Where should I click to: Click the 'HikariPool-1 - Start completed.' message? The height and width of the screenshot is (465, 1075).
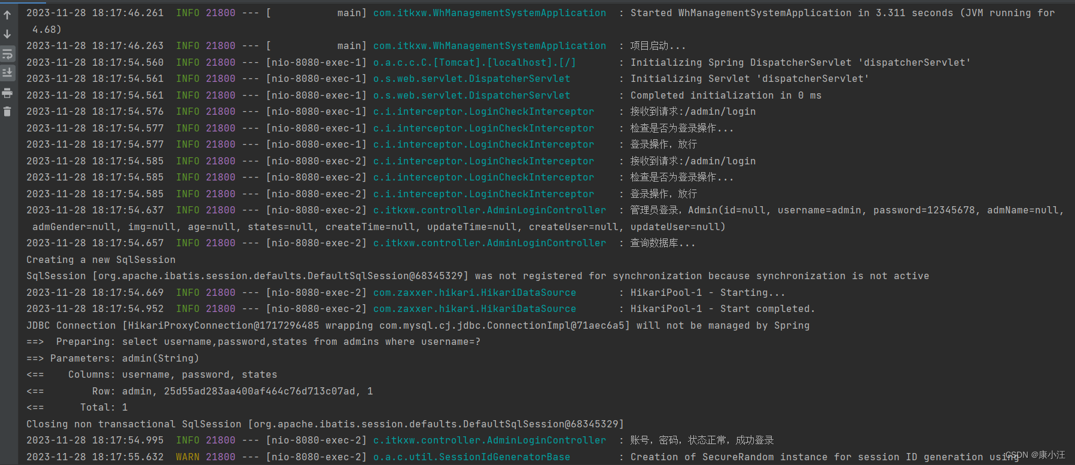tap(723, 308)
